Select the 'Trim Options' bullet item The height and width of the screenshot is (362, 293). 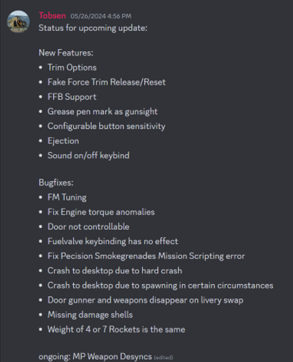tap(72, 68)
